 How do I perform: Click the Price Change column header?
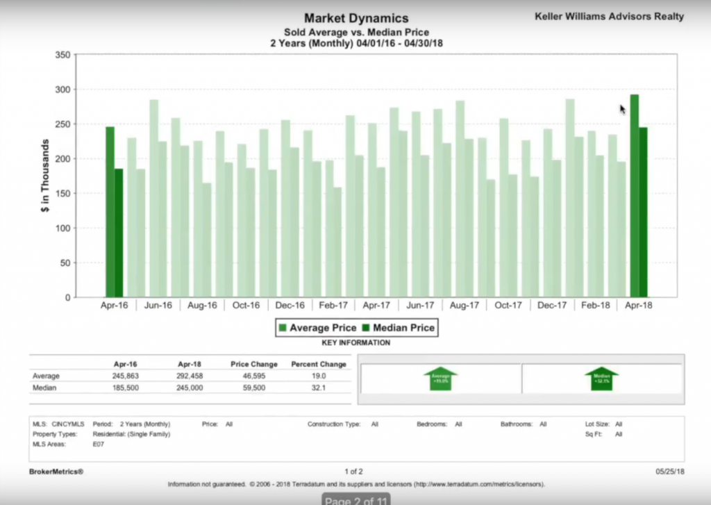(x=253, y=364)
